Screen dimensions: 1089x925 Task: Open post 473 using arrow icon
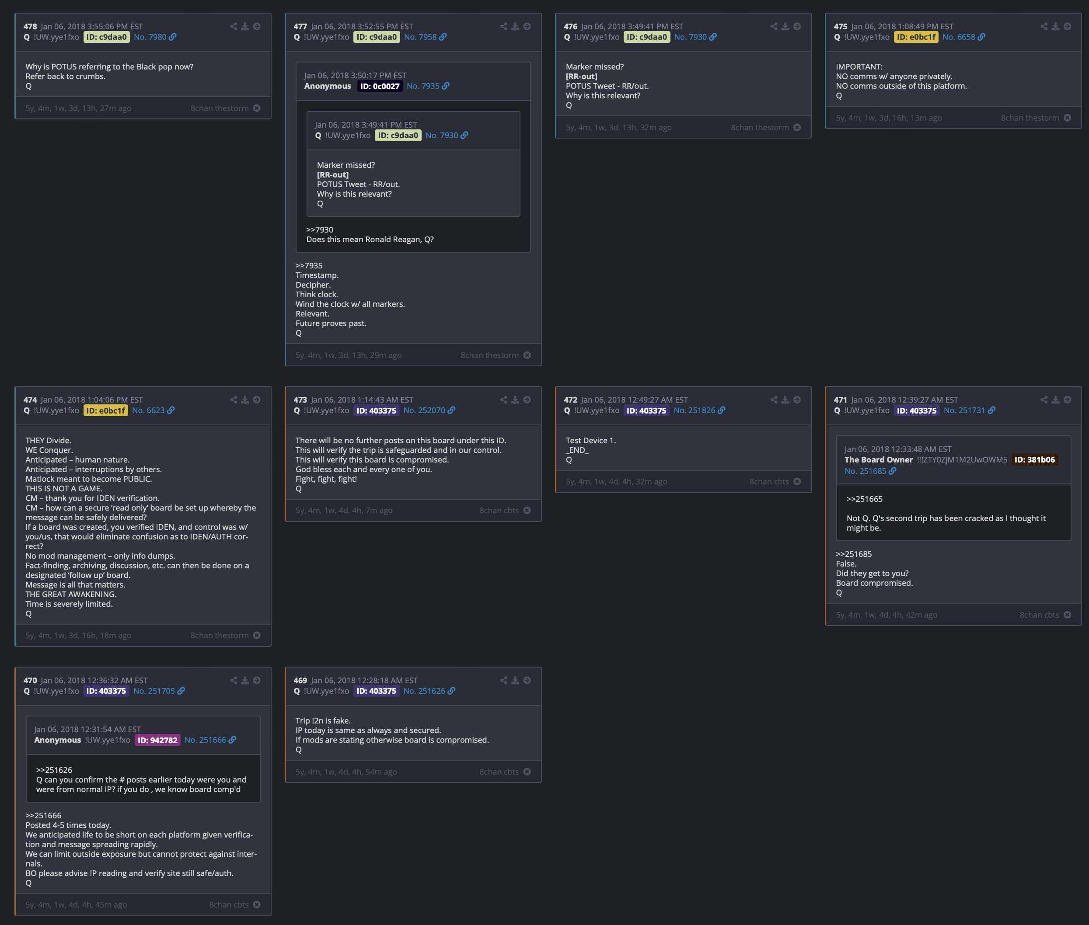click(x=527, y=400)
